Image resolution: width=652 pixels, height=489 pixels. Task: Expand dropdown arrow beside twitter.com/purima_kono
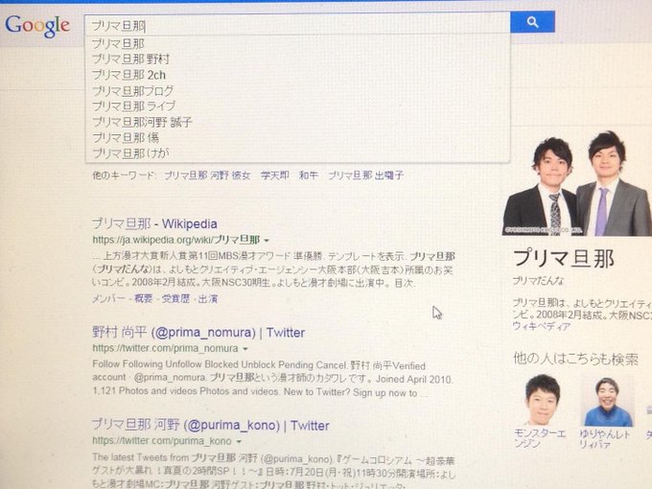[239, 442]
